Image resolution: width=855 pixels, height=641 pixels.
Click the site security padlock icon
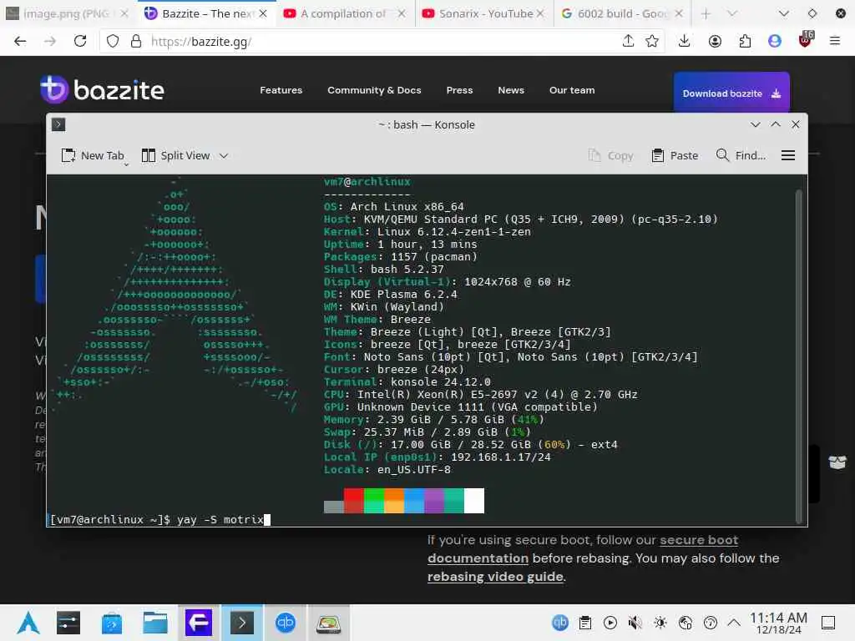pyautogui.click(x=136, y=42)
